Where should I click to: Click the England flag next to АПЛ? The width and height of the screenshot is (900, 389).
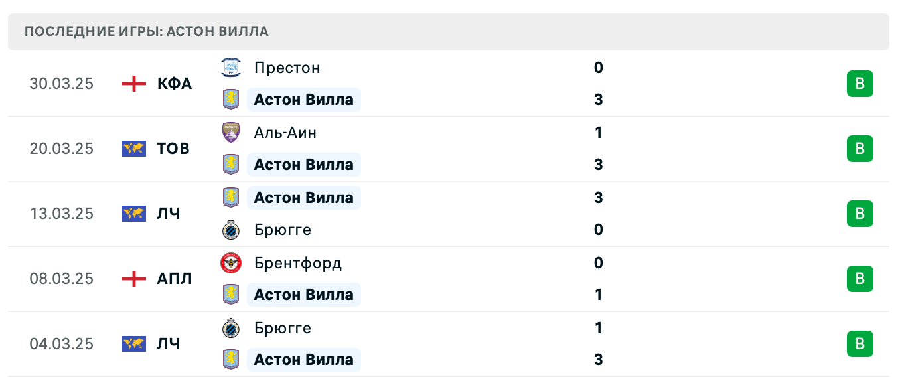[x=133, y=279]
